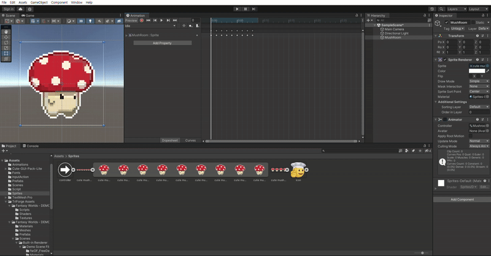
Task: Open the GameObject menu
Action: [39, 2]
